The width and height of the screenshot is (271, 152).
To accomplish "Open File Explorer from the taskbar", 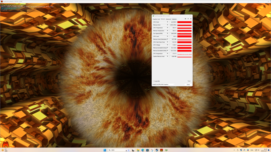I will pos(138,150).
